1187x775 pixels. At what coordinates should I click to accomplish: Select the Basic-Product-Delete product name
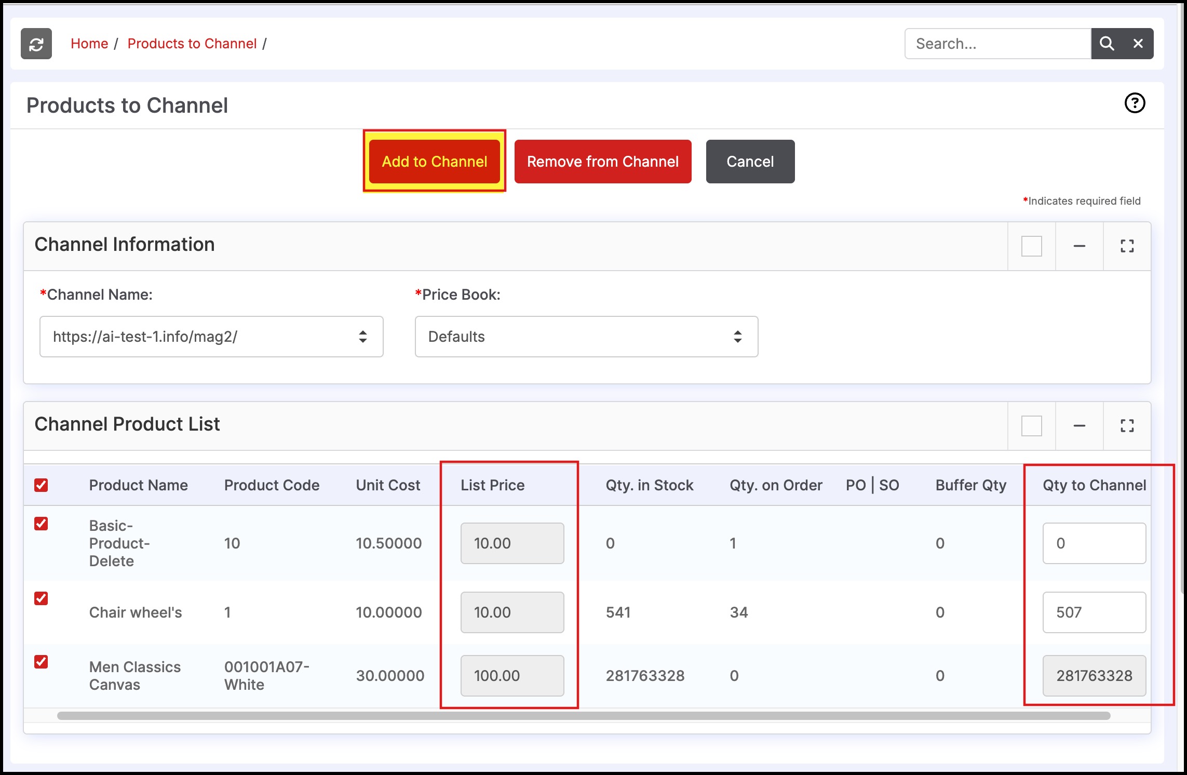tap(119, 543)
